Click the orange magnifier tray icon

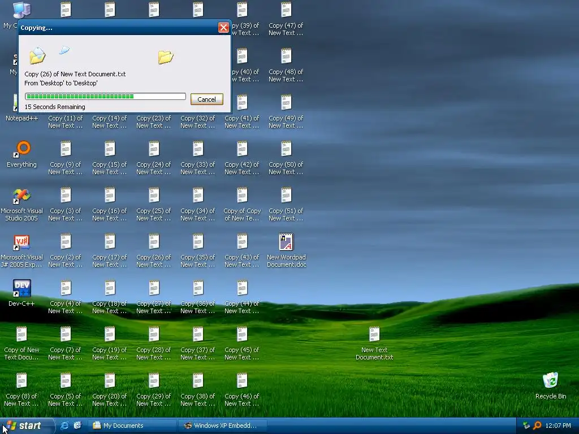537,426
